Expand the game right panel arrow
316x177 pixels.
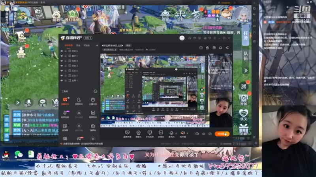click(245, 70)
